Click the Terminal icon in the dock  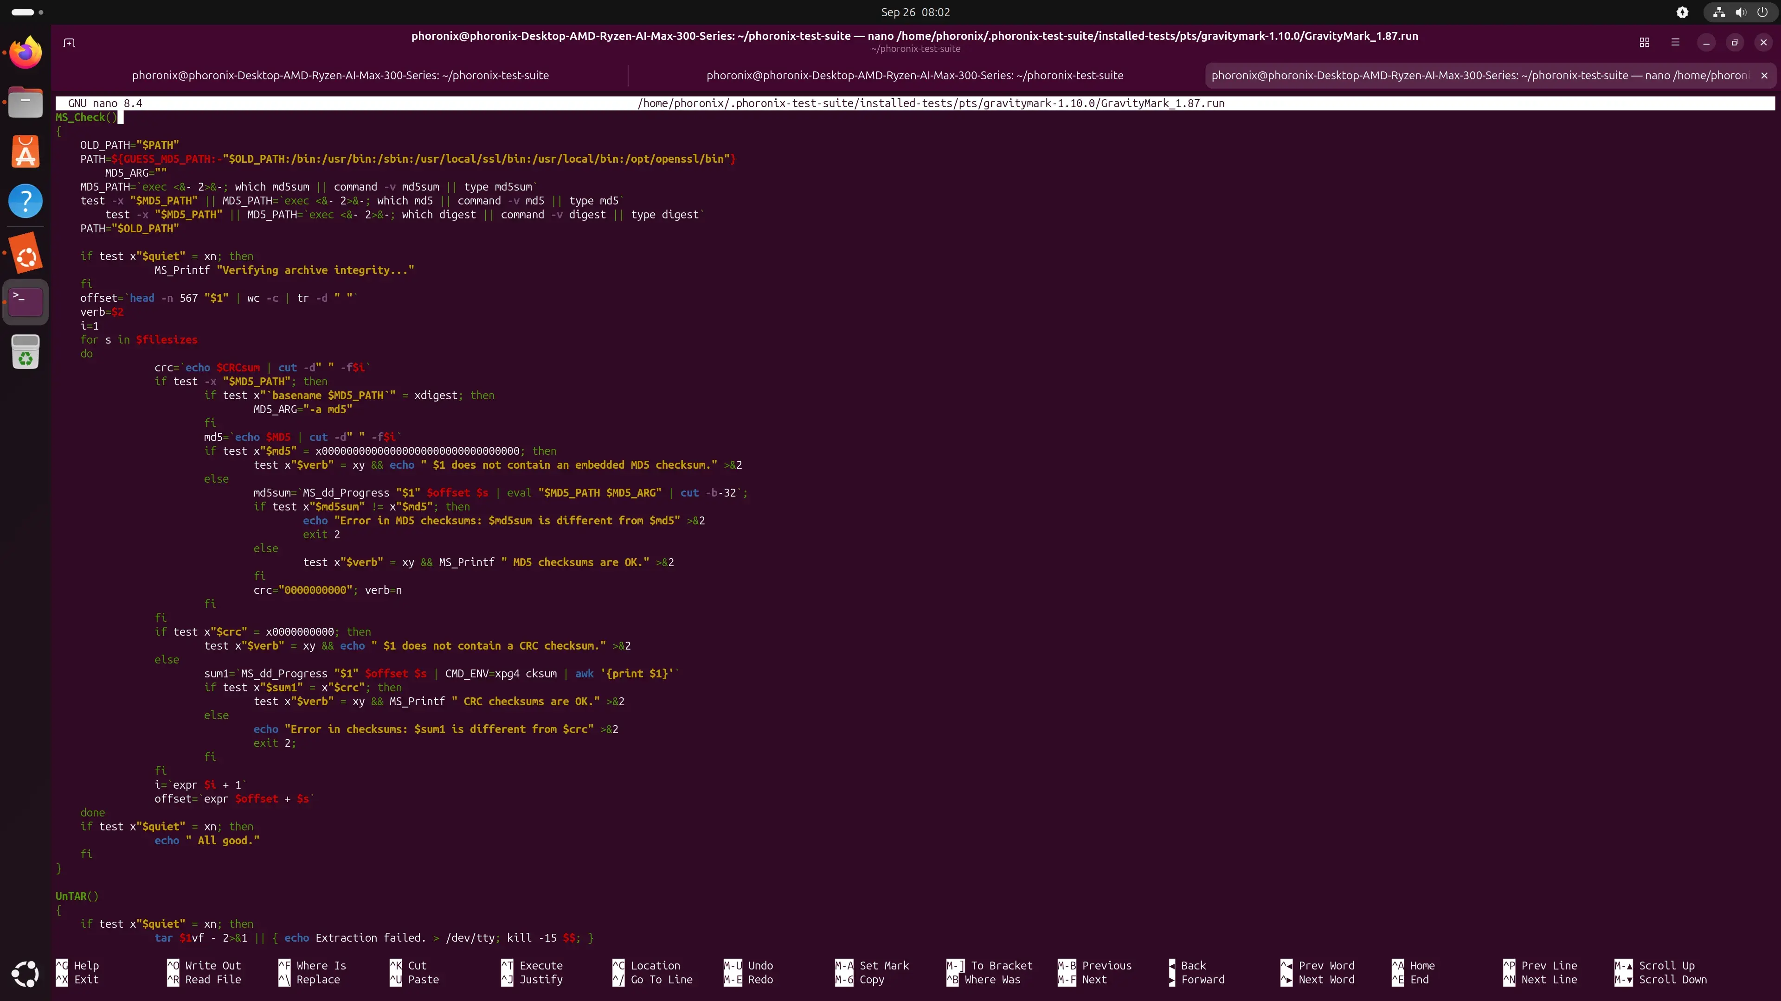click(x=26, y=302)
